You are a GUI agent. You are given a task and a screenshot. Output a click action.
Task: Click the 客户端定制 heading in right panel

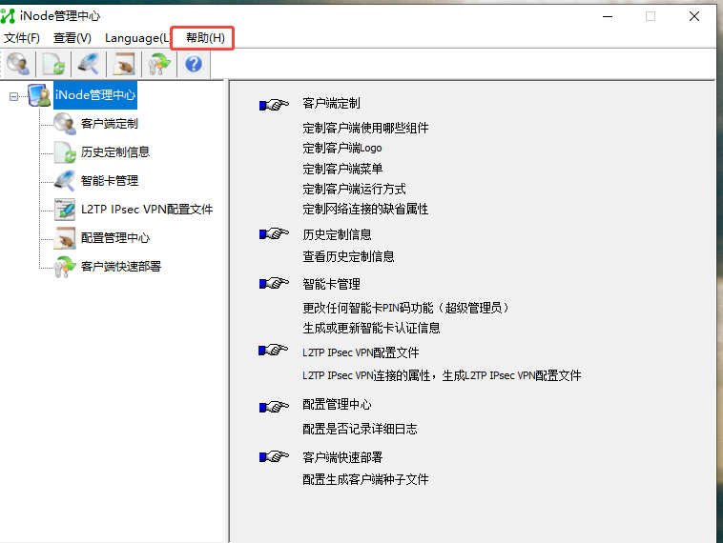tap(330, 104)
